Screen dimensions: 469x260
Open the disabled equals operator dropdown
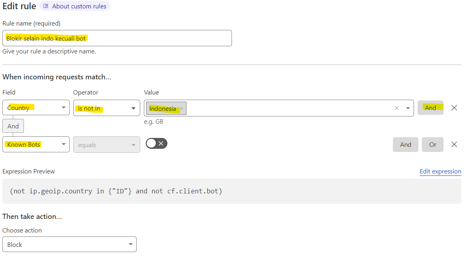pyautogui.click(x=106, y=145)
